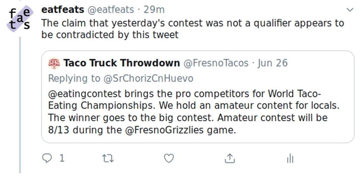Expand the tweet options chevron
The height and width of the screenshot is (177, 362).
350,10
